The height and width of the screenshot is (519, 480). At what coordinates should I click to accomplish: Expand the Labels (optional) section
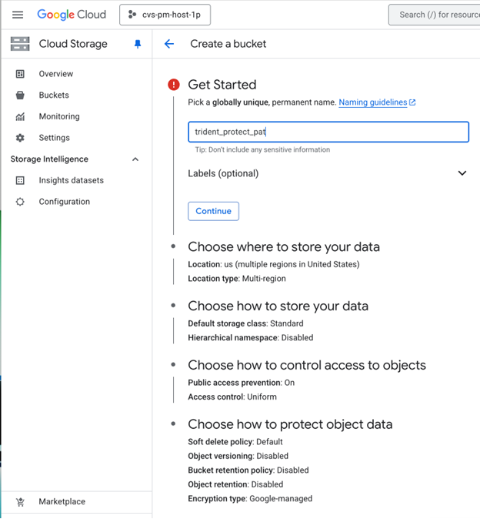[462, 173]
